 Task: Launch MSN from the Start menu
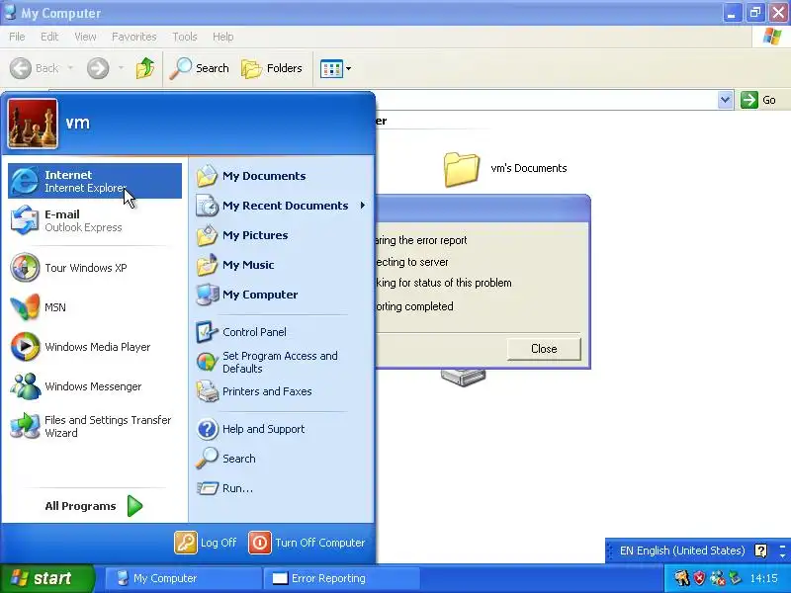pos(95,307)
